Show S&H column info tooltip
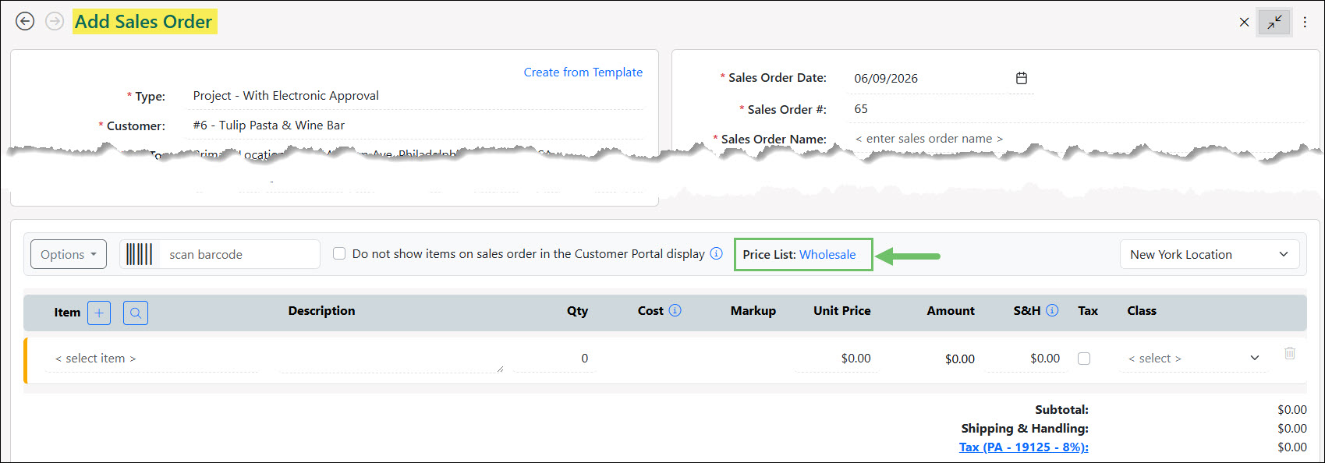This screenshot has width=1325, height=463. (1052, 310)
